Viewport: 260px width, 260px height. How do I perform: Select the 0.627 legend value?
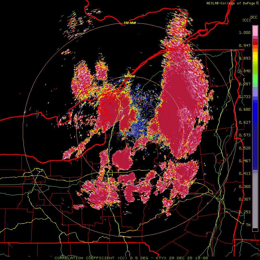tap(245, 122)
